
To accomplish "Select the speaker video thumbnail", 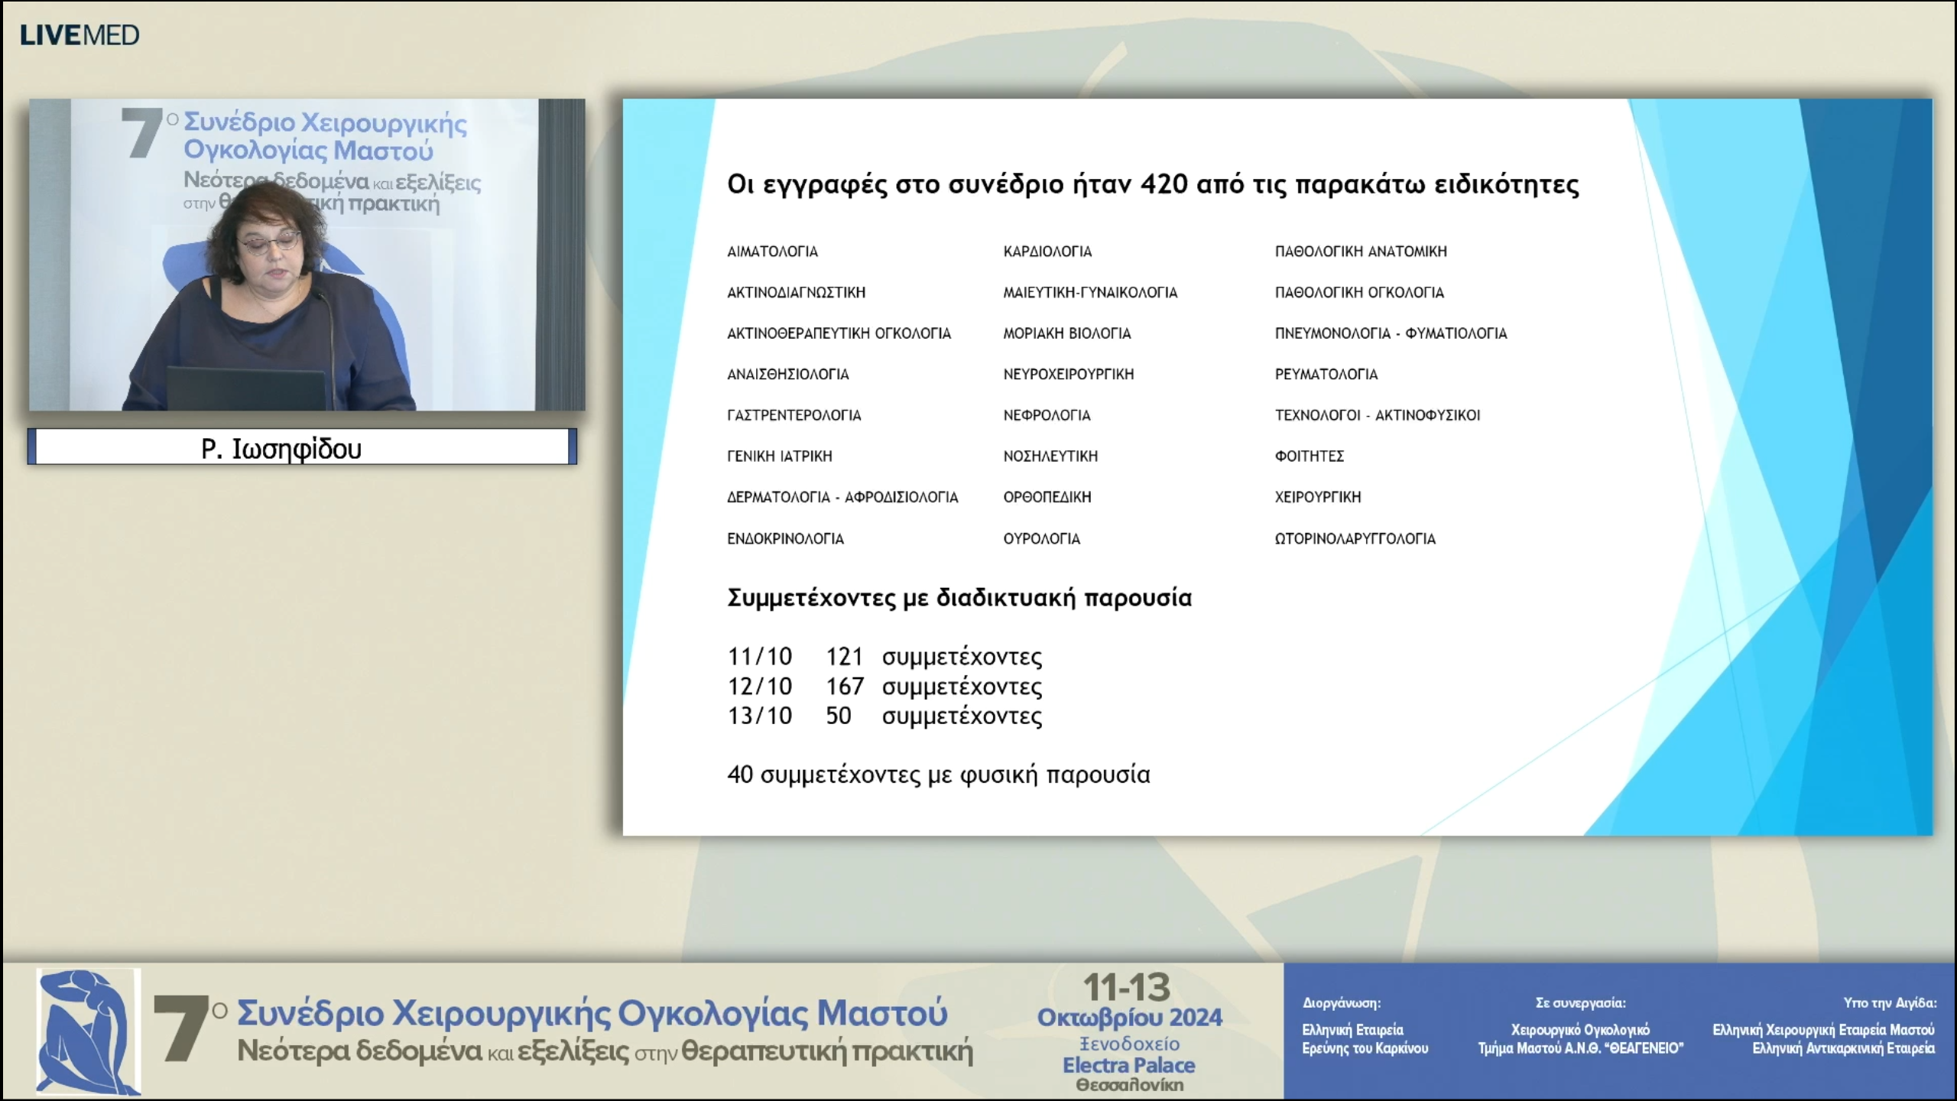I will (307, 255).
